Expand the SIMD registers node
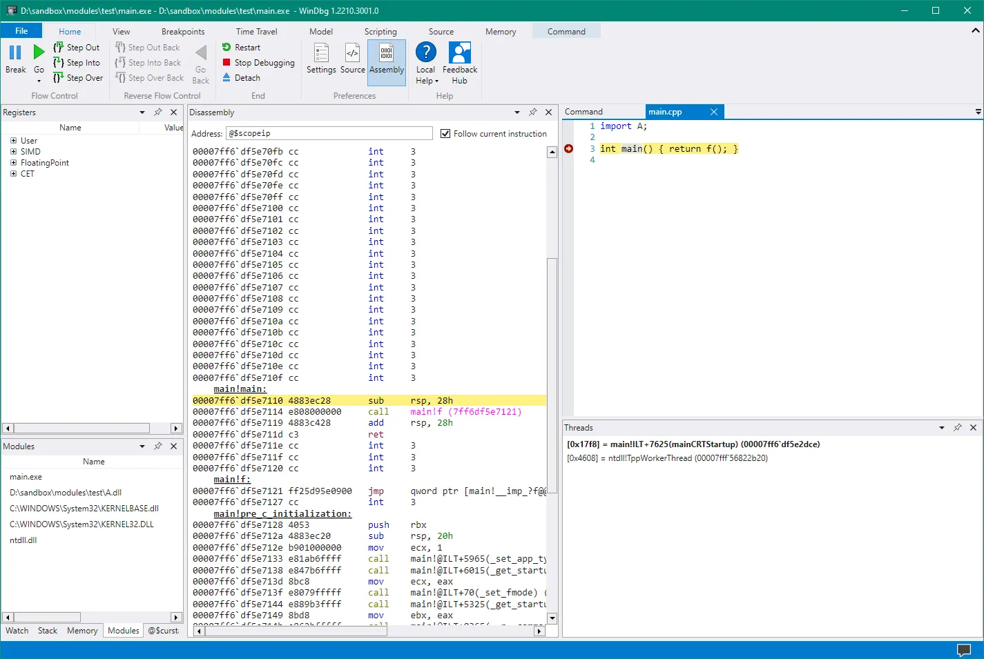Image resolution: width=984 pixels, height=659 pixels. tap(13, 152)
